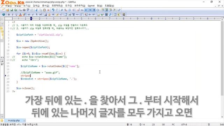Click the Insert table icon
Viewport: 224px width, 126px height.
click(65, 14)
